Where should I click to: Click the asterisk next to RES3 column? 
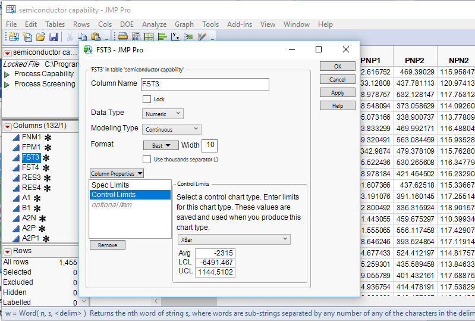pos(47,178)
